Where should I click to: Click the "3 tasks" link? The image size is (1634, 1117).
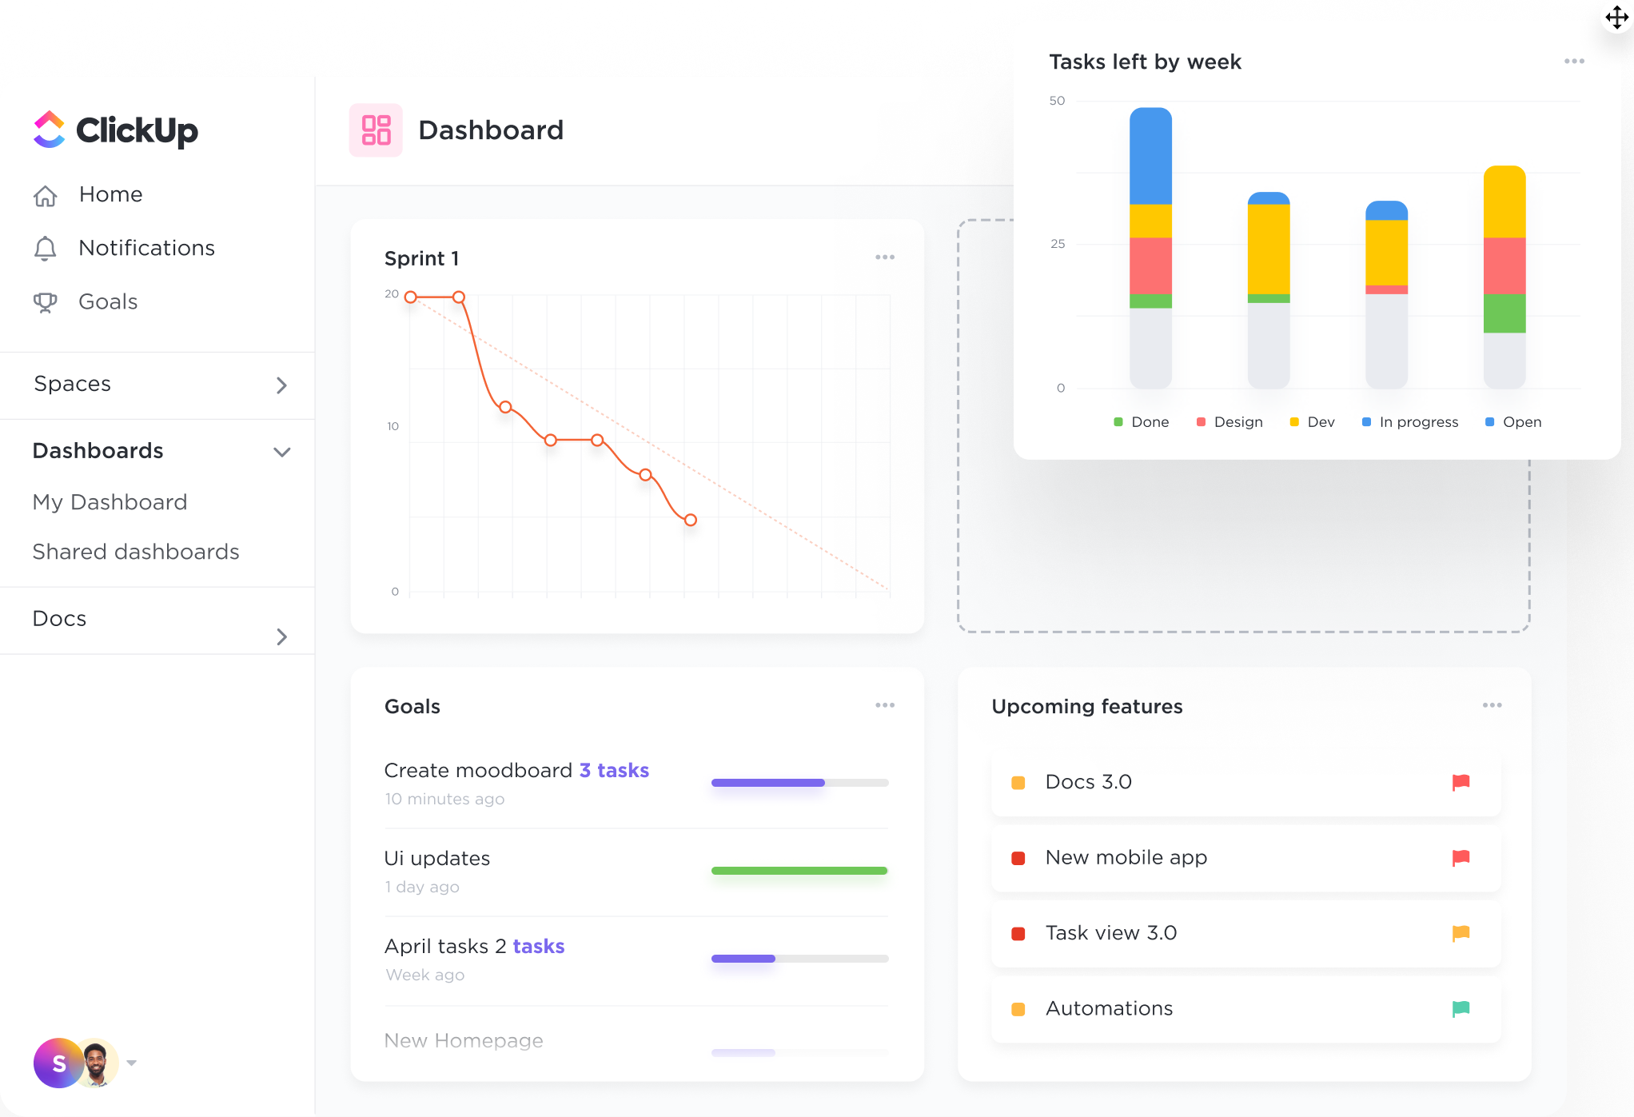click(x=614, y=770)
